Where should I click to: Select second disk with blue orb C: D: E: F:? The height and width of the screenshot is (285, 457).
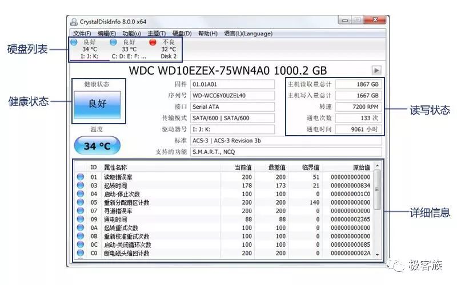coord(129,49)
